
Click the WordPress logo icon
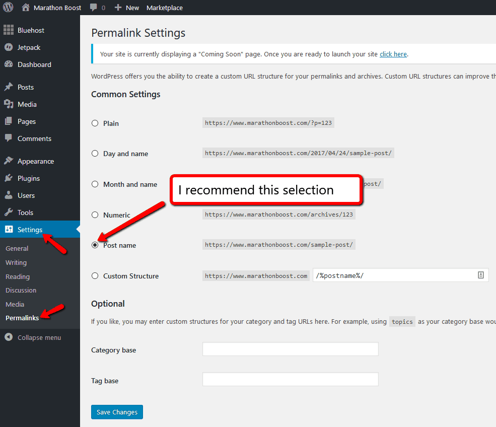8,7
